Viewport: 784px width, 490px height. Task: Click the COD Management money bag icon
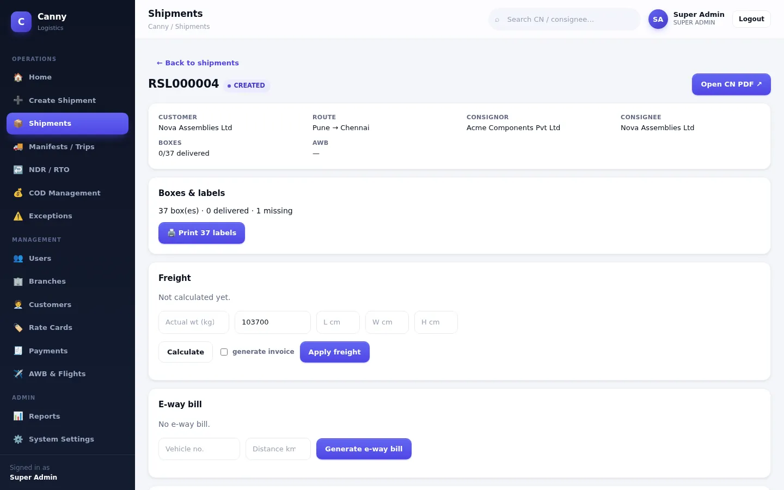pyautogui.click(x=18, y=193)
